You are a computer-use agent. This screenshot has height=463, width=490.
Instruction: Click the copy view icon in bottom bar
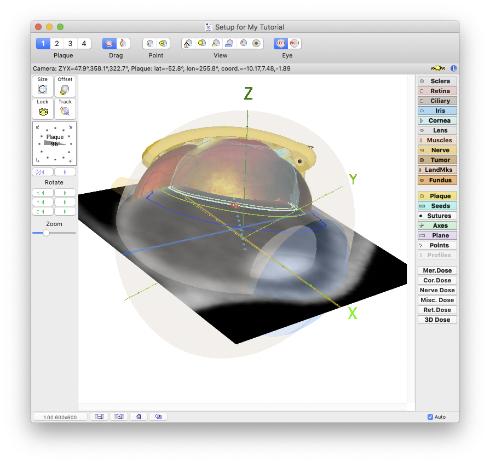click(x=158, y=417)
